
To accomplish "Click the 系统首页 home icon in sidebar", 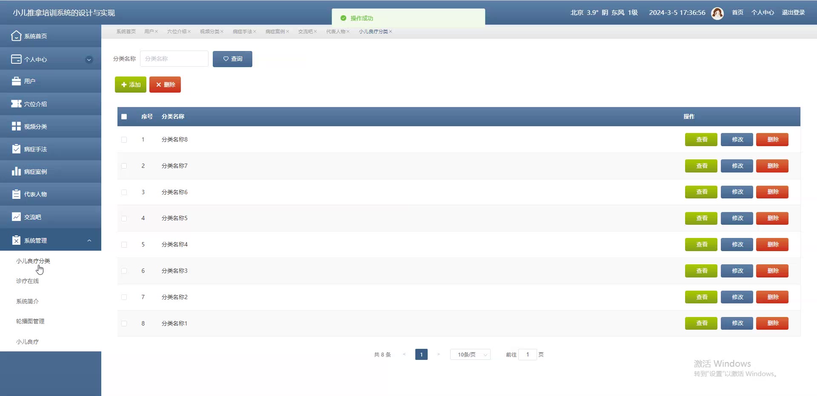I will coord(16,36).
